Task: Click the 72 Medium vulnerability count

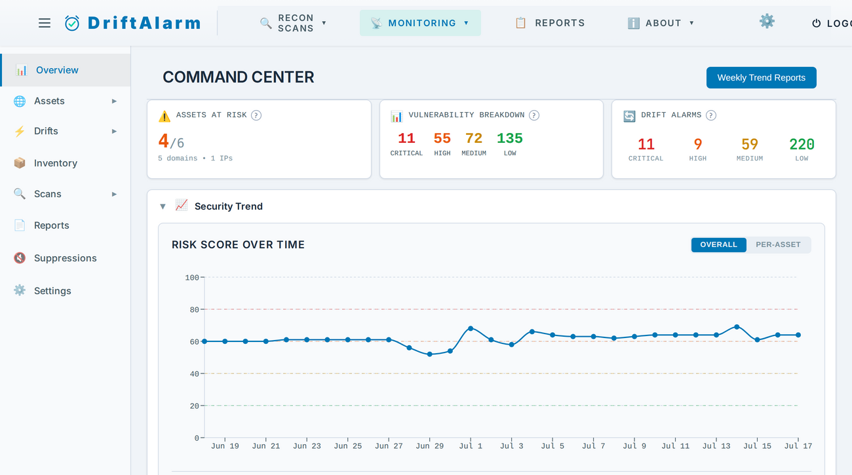Action: 474,138
